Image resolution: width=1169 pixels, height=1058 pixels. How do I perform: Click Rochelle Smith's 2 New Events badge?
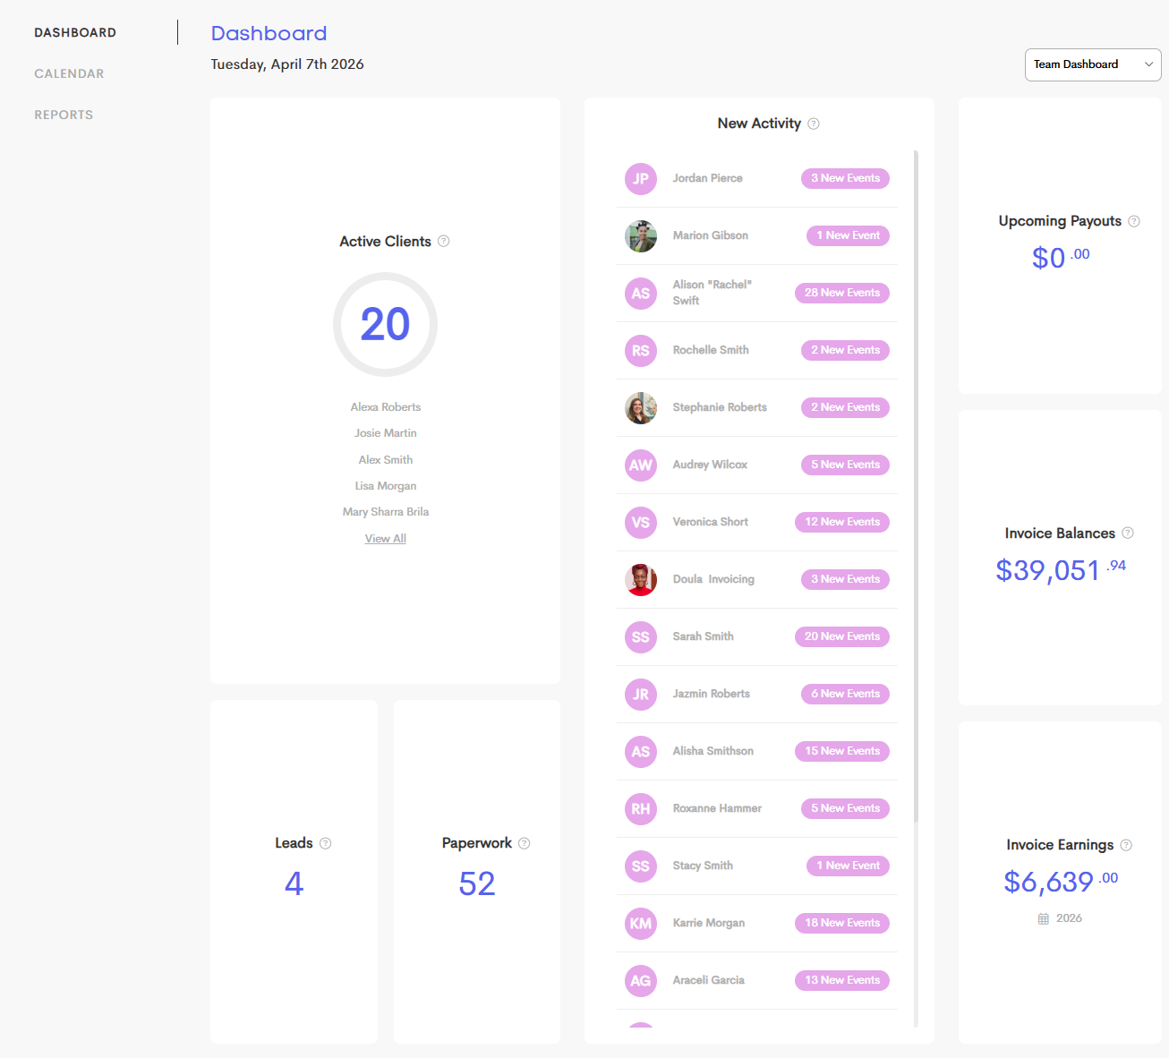click(845, 350)
